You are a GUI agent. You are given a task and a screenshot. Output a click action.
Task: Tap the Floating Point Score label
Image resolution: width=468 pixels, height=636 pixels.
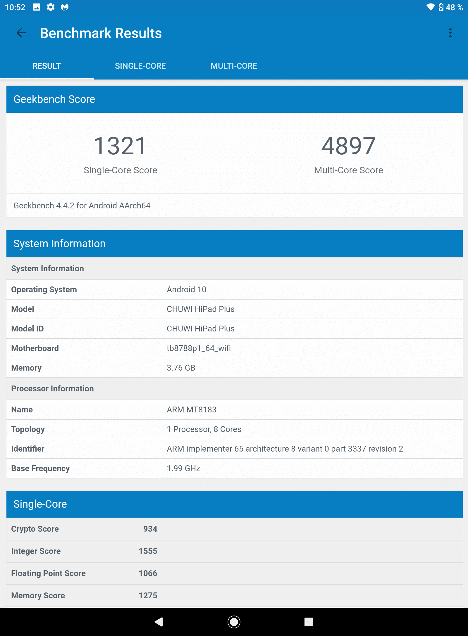49,573
